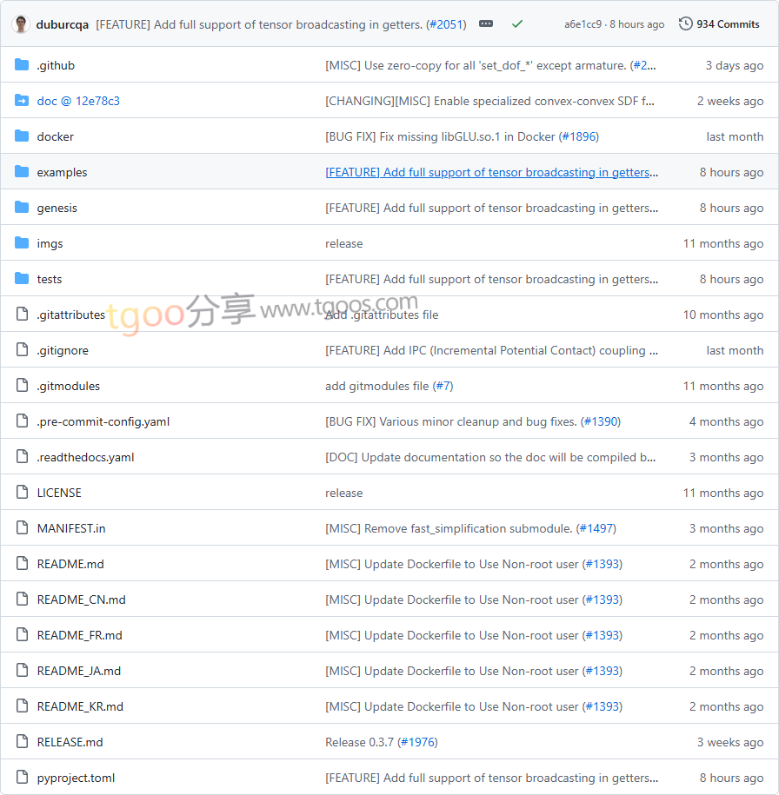Click the .github folder icon
Viewport: 779px width, 795px height.
pos(22,65)
